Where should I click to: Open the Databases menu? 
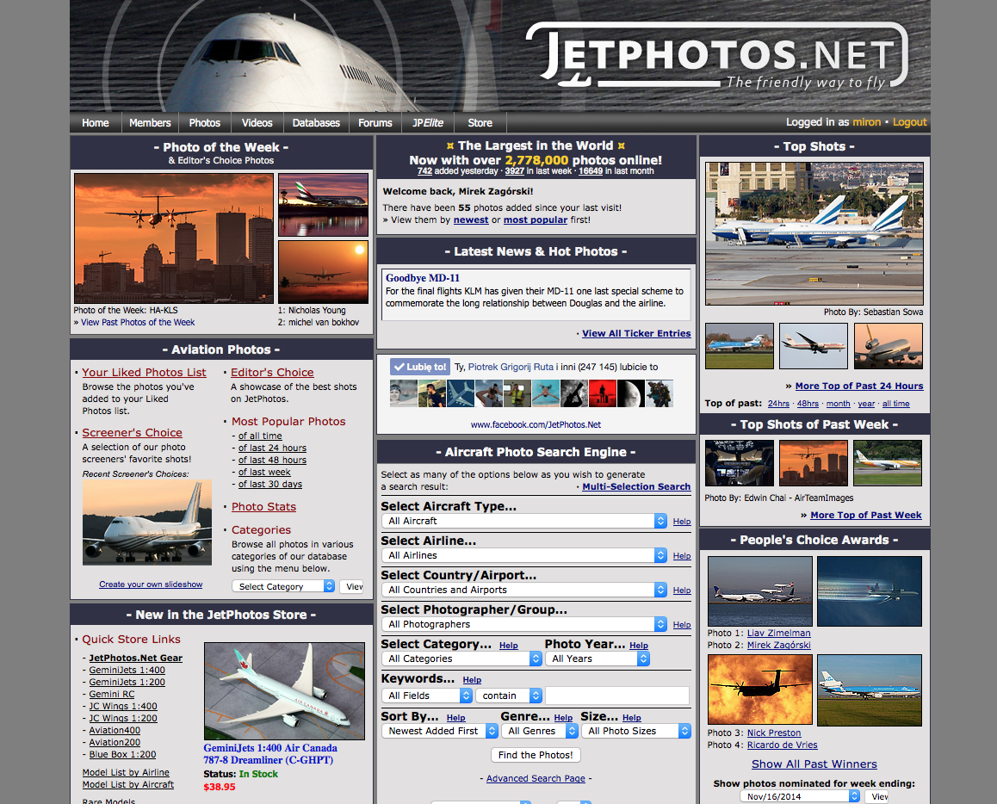(x=316, y=122)
